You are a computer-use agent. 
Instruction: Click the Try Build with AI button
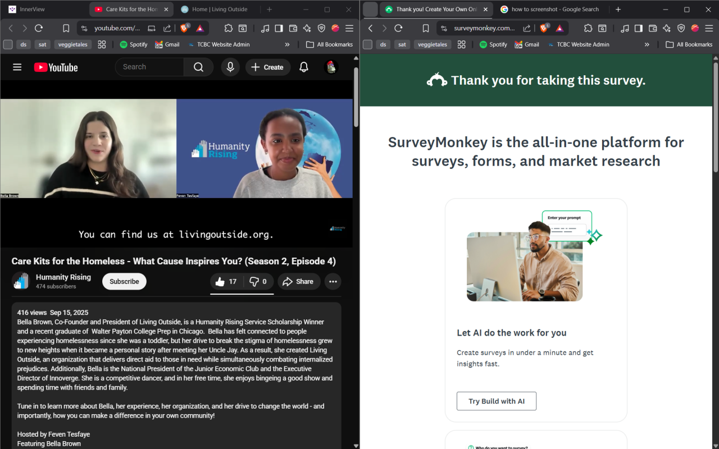[x=497, y=401]
